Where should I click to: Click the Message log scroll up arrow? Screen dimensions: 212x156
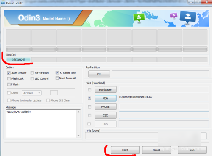tap(78, 112)
